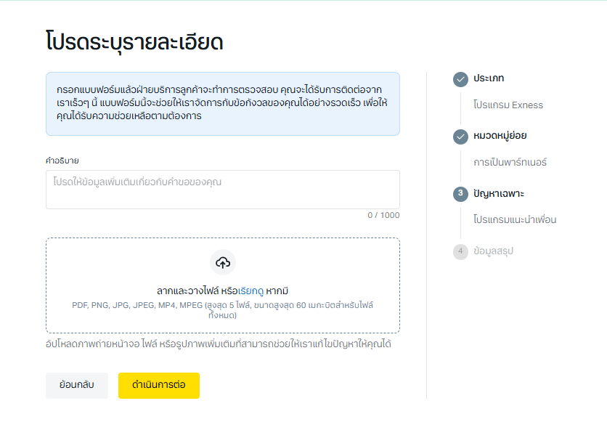Click the step 3 number circle
The image size is (607, 430).
(460, 194)
